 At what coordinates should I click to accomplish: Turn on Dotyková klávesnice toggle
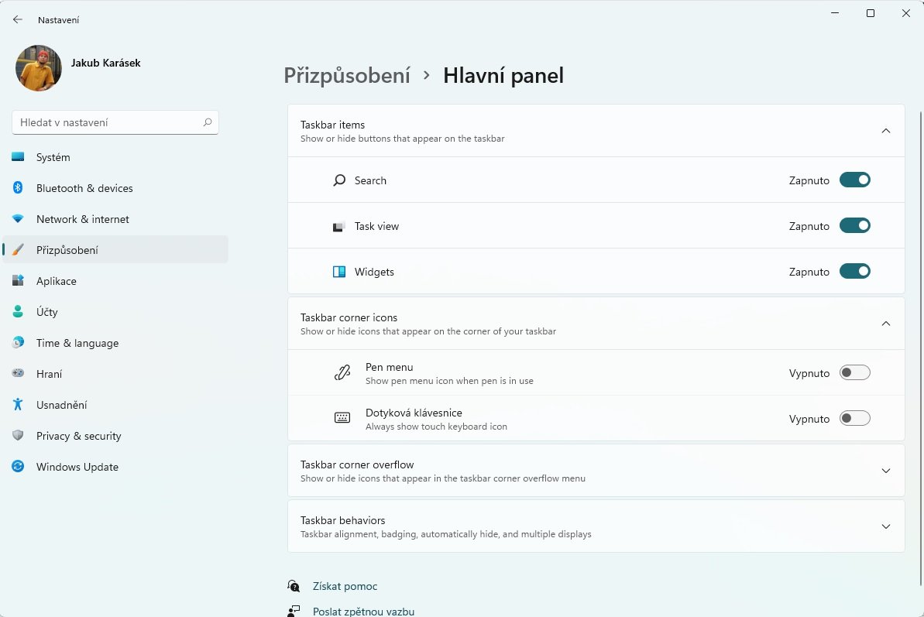click(854, 418)
